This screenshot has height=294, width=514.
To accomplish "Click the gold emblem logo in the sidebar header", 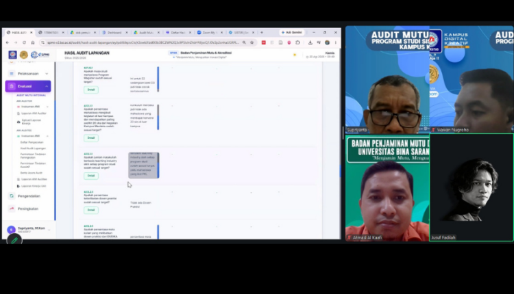I will [23, 55].
